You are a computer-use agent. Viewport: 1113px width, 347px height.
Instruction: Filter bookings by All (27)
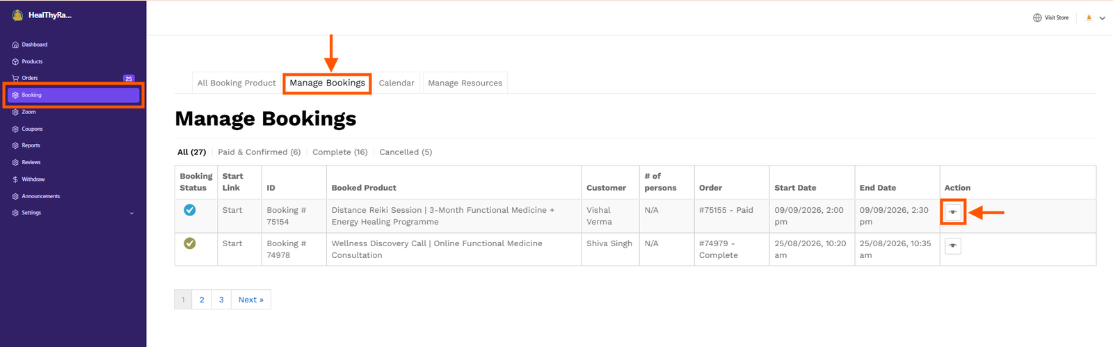[191, 152]
